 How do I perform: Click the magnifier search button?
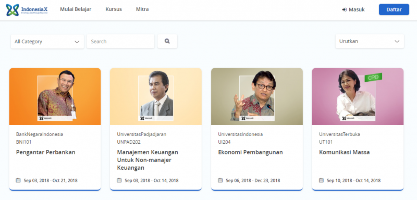pos(167,41)
